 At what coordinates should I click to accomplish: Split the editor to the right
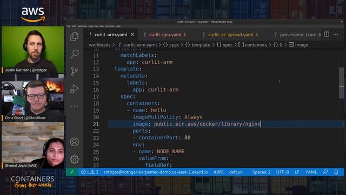point(327,34)
